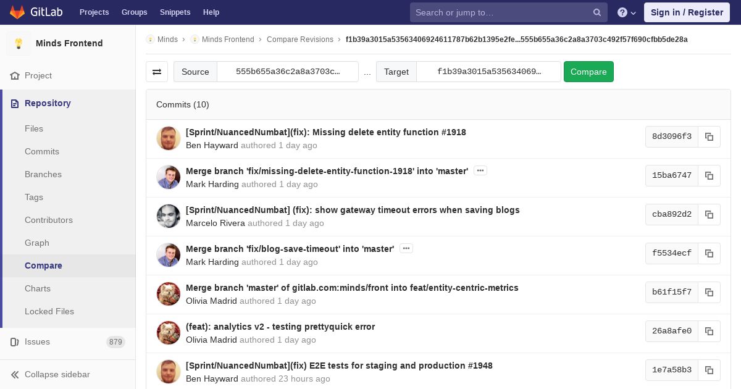
Task: Open the Groups menu
Action: (134, 12)
